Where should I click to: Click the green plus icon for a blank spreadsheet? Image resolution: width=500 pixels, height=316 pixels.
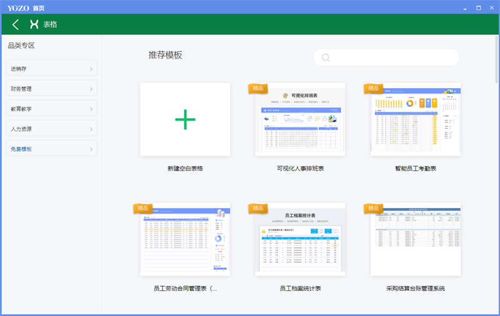[185, 119]
